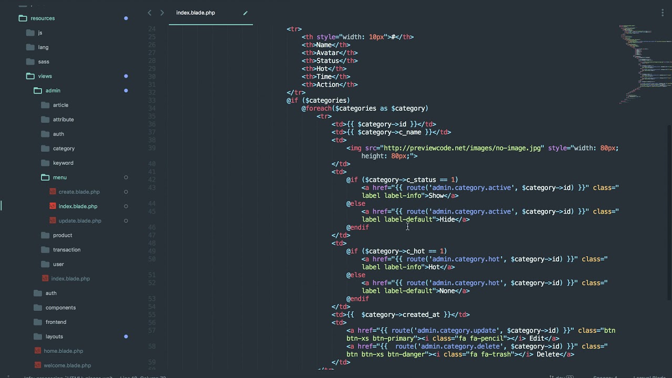Screen dimensions: 672x378
Task: Click the keyword folder icon
Action: click(x=45, y=163)
